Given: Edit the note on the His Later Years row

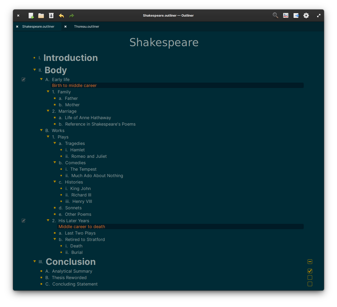Looking at the screenshot, I should point(24,221).
